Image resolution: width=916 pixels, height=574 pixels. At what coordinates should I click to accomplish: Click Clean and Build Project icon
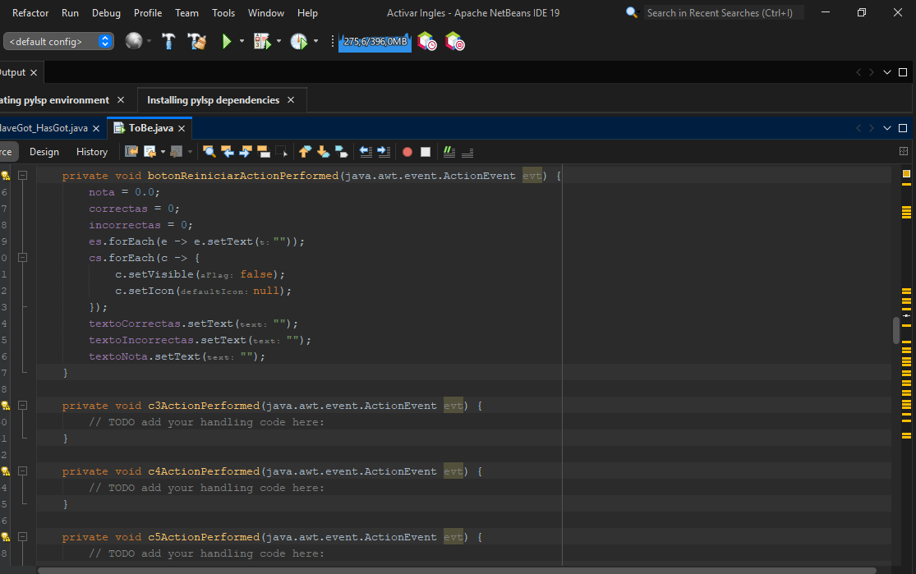click(196, 41)
